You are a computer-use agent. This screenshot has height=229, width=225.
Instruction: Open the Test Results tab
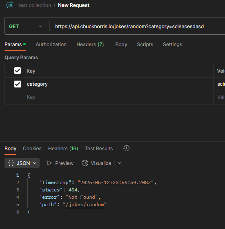click(99, 149)
